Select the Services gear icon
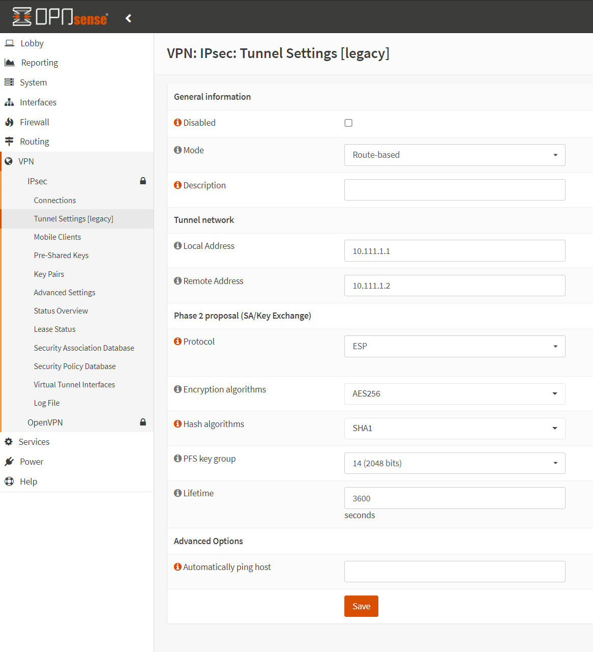The image size is (593, 652). pyautogui.click(x=9, y=441)
